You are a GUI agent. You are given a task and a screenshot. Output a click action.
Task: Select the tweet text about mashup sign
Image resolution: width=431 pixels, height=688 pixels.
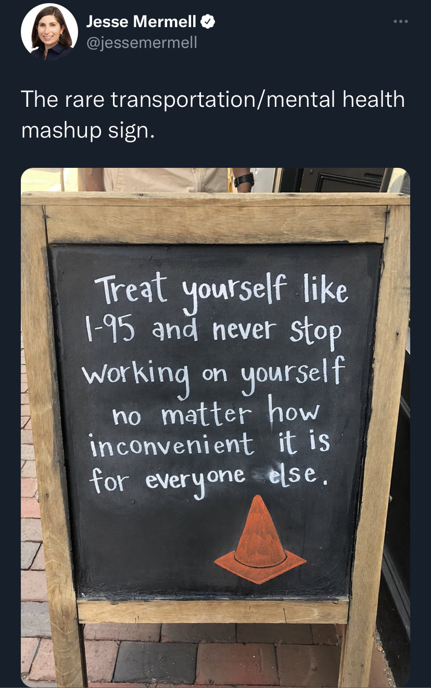pyautogui.click(x=213, y=114)
